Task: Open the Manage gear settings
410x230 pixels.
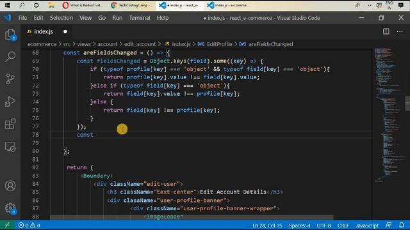Action: click(x=10, y=208)
